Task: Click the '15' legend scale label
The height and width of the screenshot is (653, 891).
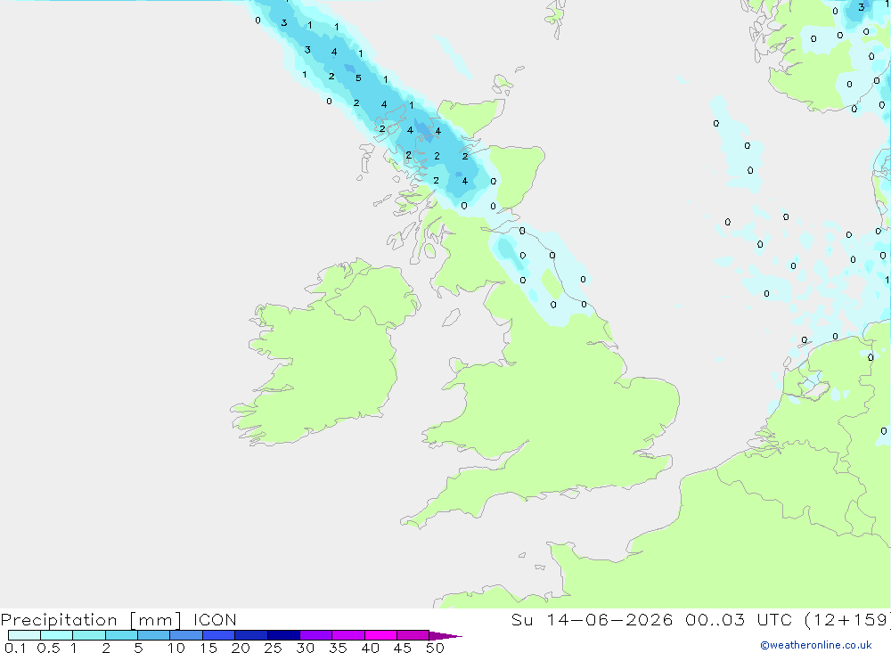Action: click(208, 648)
